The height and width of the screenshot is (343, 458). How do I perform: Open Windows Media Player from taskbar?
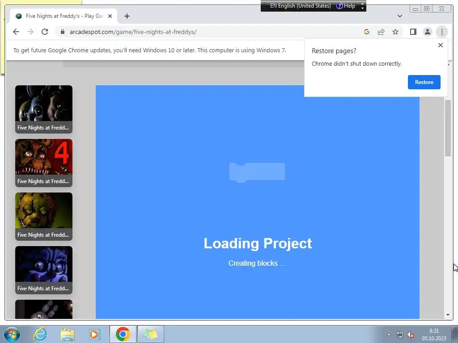[94, 334]
